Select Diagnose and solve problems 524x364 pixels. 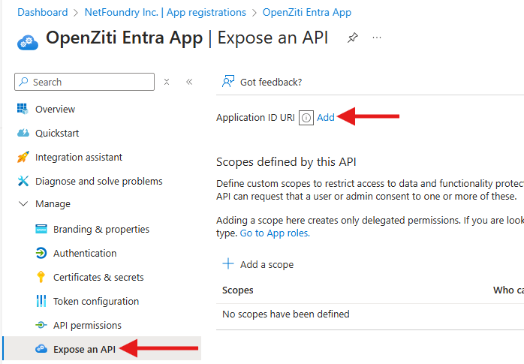(98, 181)
